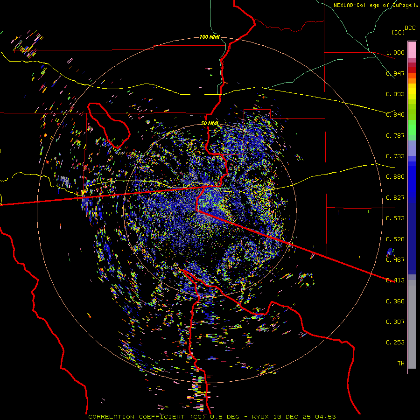
Task: Click the 0.680 scale value
Action: (395, 177)
